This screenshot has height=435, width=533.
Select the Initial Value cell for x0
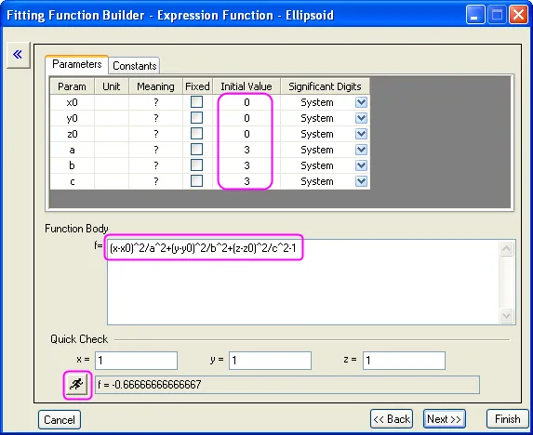[x=247, y=102]
